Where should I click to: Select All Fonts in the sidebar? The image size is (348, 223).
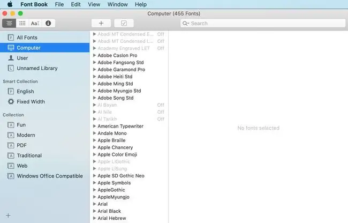45,38
